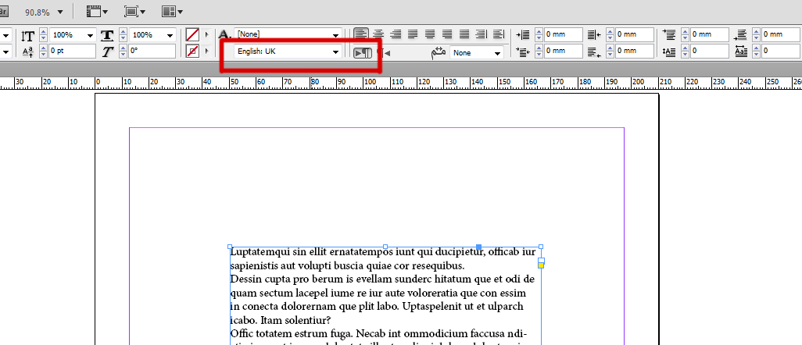Choose the Align right paragraph icon
Viewport: 802px width, 345px height.
(396, 34)
